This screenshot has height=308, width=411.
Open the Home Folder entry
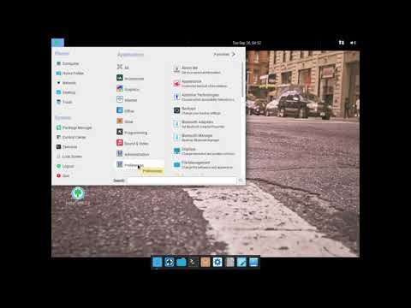click(x=70, y=73)
